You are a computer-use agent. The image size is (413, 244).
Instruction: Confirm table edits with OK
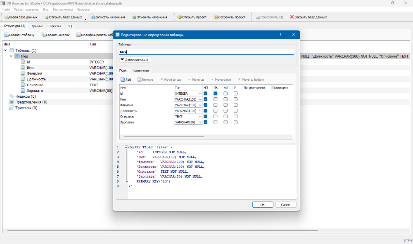pos(263,204)
